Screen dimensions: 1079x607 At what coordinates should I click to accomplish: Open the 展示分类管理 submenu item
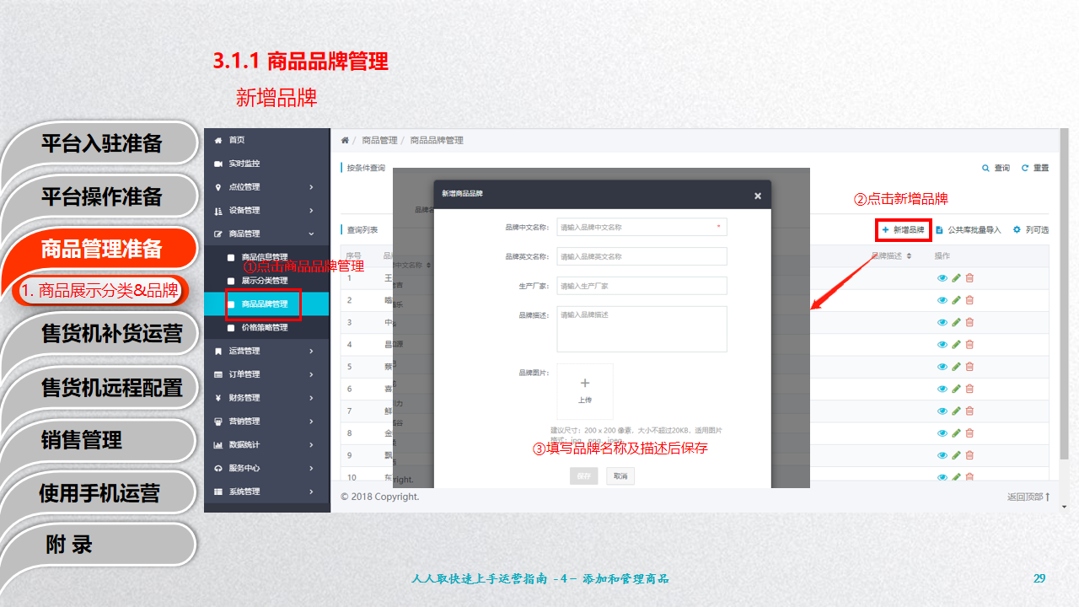(x=266, y=281)
